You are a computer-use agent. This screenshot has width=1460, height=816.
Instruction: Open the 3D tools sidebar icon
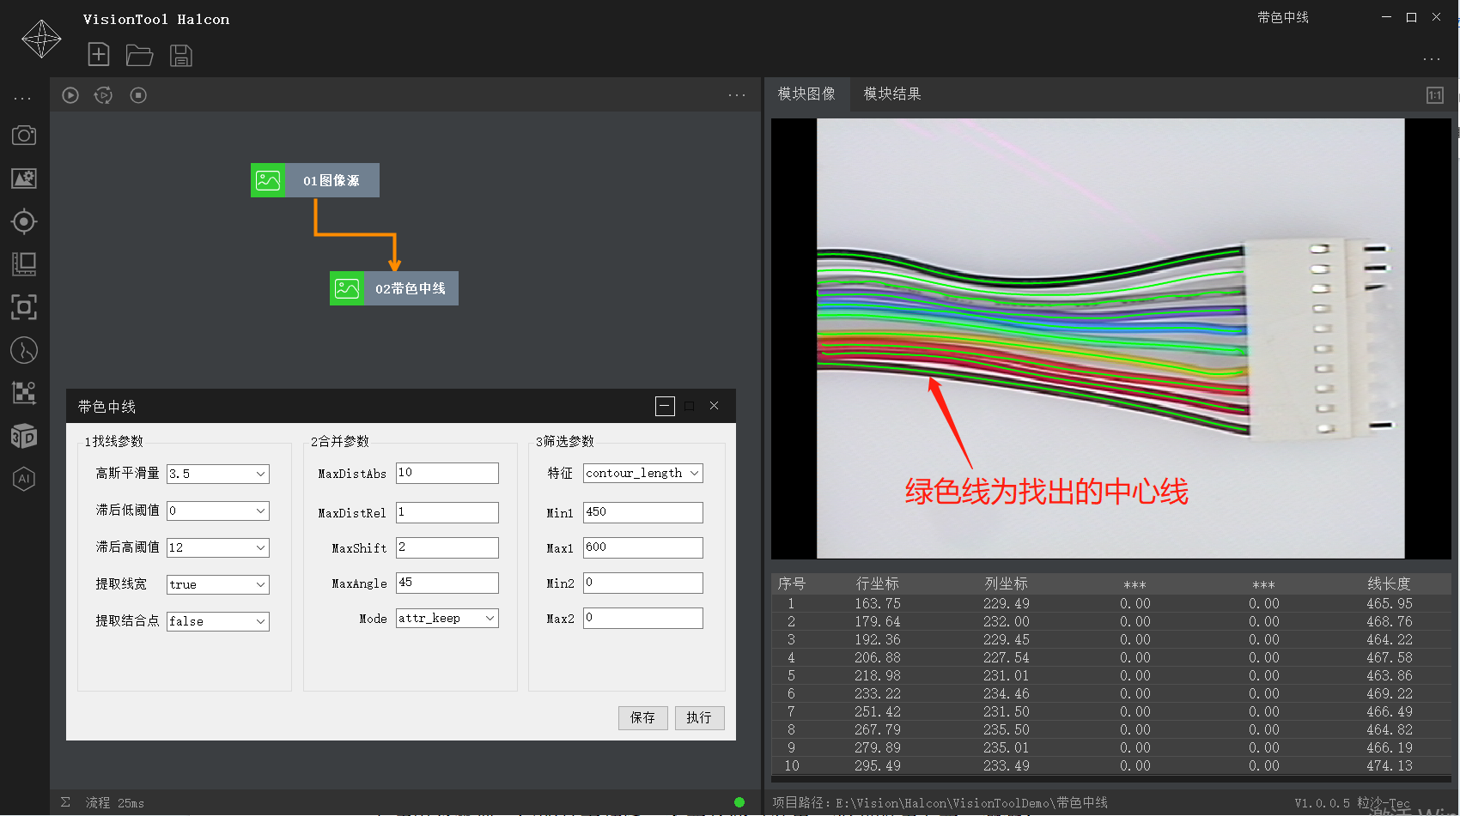pos(24,436)
